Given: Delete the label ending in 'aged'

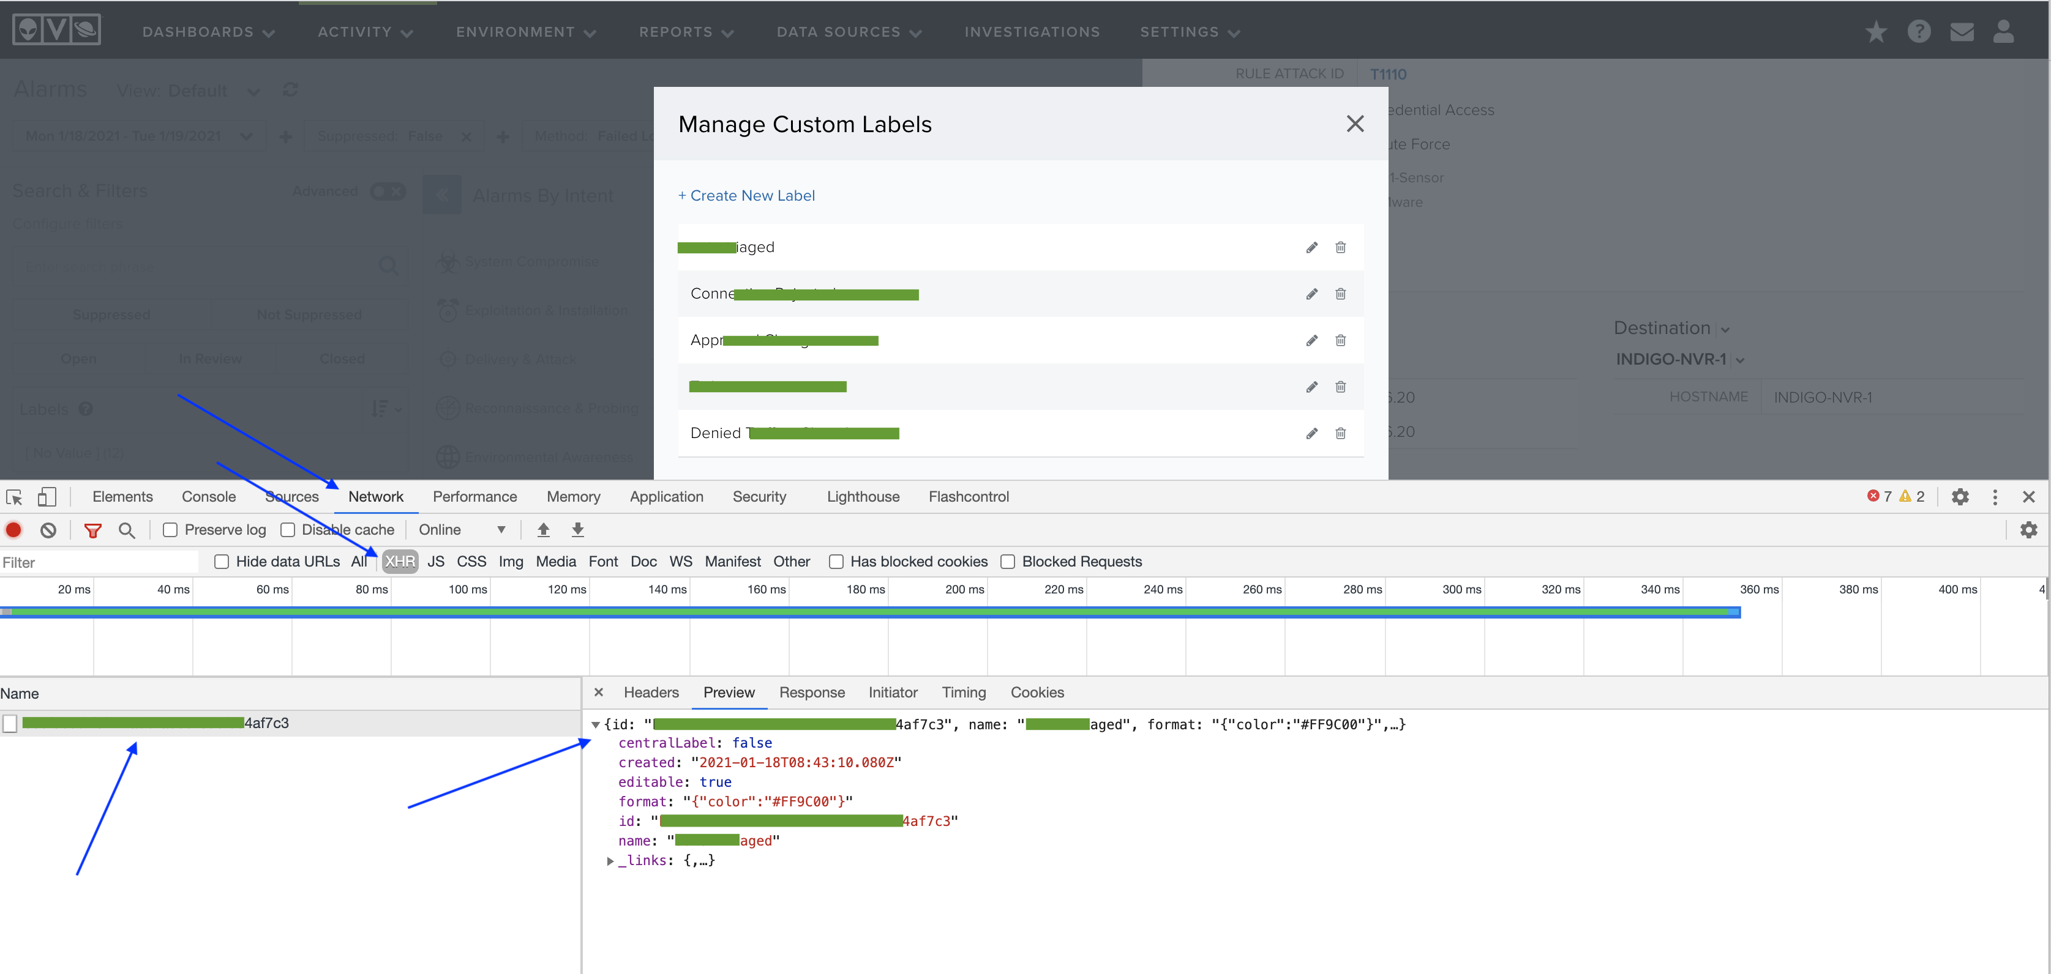Looking at the screenshot, I should point(1341,248).
